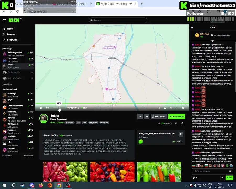Open Donator recommended channel
Viewport: 236px width, 189px height.
pyautogui.click(x=18, y=119)
